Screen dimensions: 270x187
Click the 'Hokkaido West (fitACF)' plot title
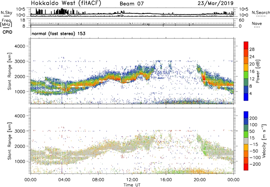(x=66, y=3)
